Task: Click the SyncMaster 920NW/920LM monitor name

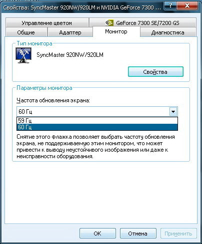Action: tap(70, 55)
